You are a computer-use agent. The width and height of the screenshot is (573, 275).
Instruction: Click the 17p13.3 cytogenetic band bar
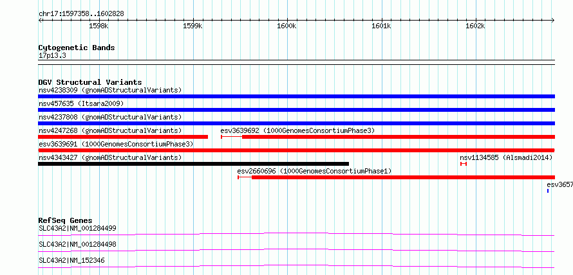pyautogui.click(x=296, y=62)
